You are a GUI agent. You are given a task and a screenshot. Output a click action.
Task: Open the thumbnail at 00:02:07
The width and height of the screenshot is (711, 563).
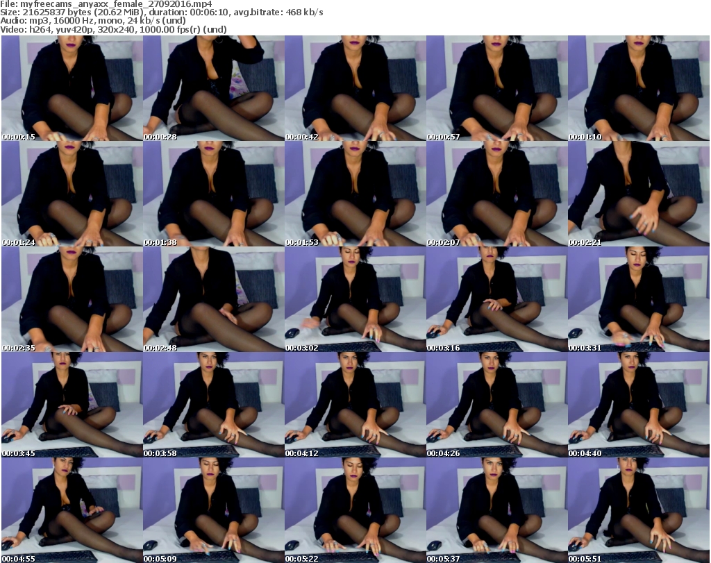point(496,194)
